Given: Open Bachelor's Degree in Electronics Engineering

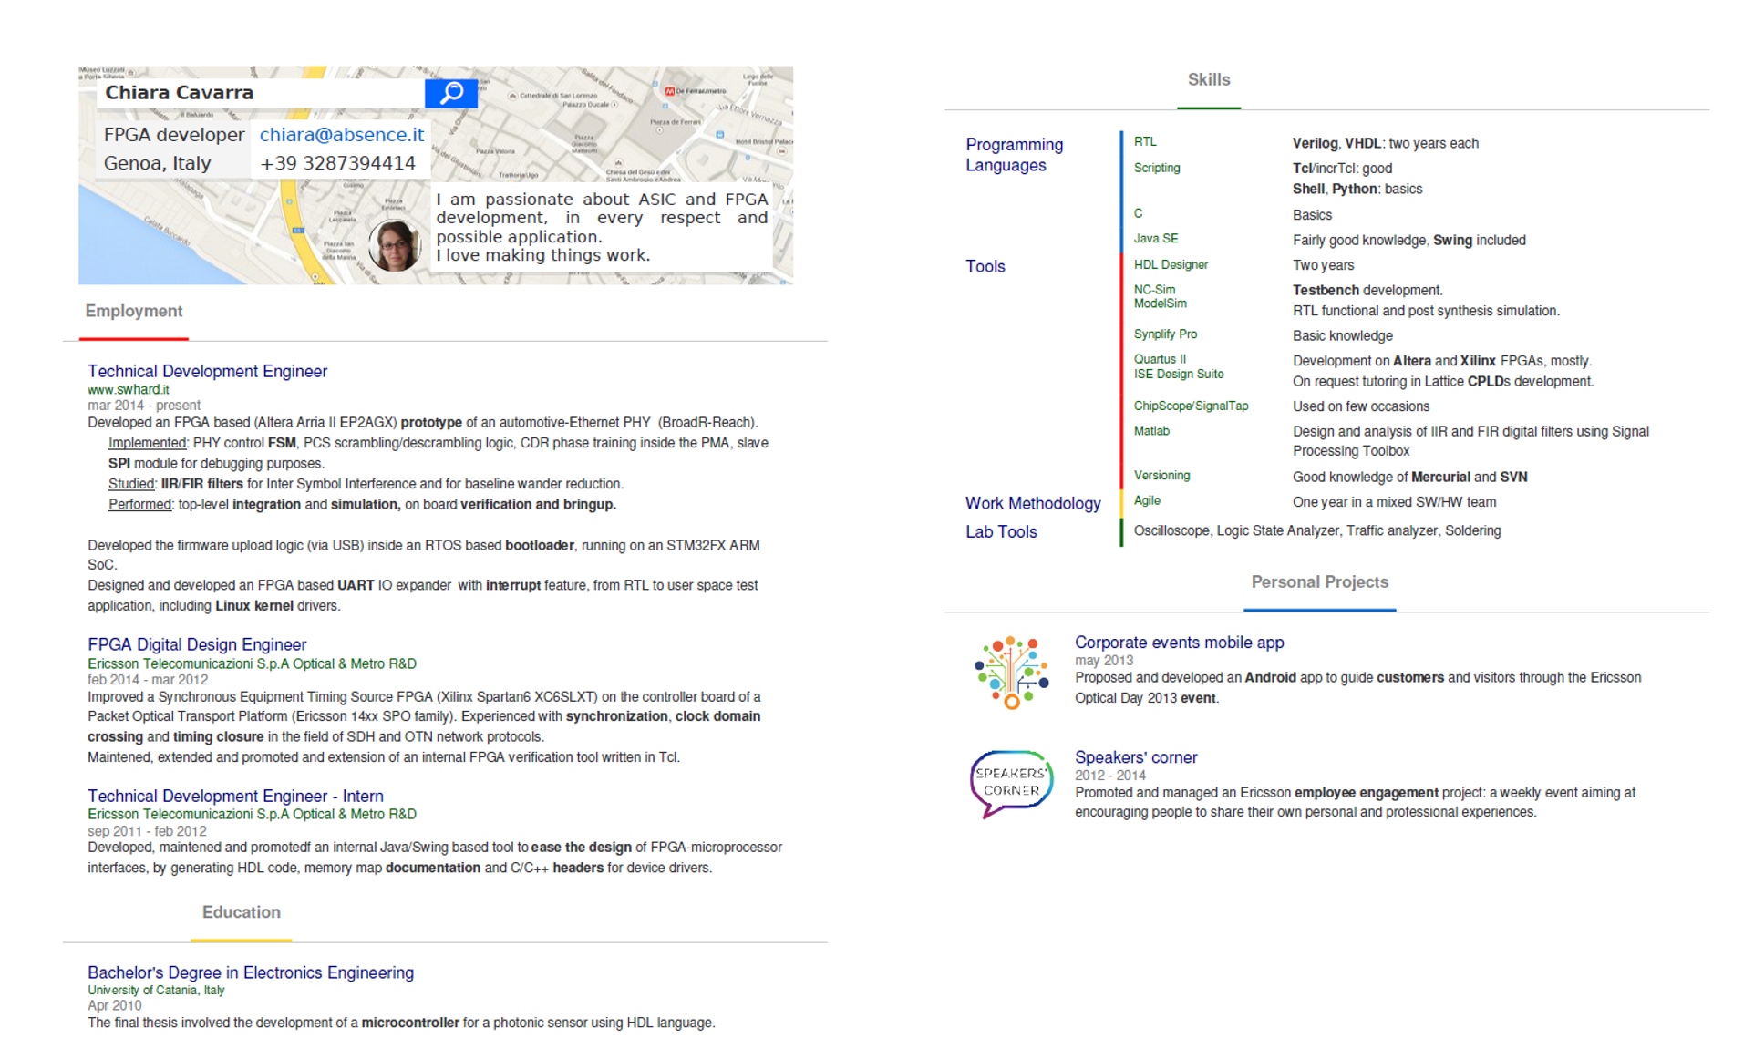Looking at the screenshot, I should (251, 972).
